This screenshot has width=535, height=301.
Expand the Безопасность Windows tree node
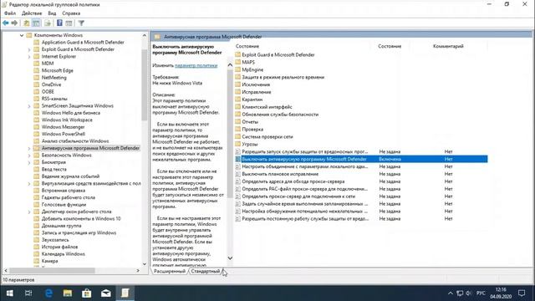click(29, 156)
